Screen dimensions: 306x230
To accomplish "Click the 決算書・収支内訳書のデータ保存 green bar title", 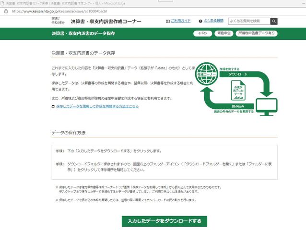I will point(83,34).
